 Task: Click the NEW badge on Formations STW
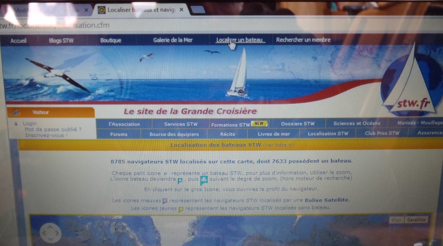(x=260, y=123)
